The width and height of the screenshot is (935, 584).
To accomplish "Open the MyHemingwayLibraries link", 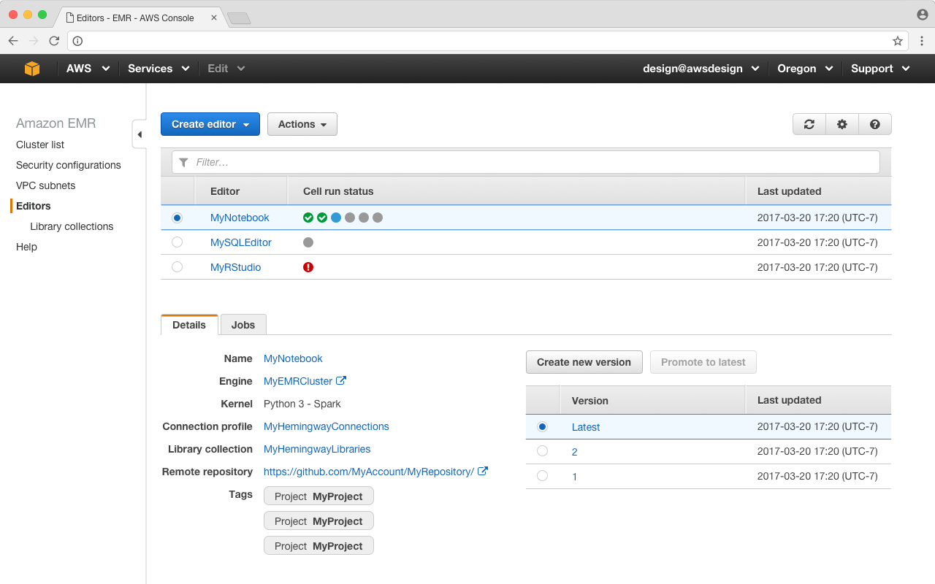I will [317, 449].
